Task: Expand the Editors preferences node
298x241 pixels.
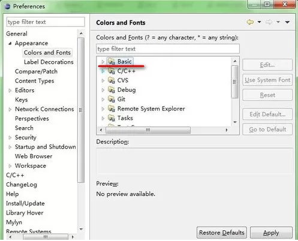Action: click(10, 91)
